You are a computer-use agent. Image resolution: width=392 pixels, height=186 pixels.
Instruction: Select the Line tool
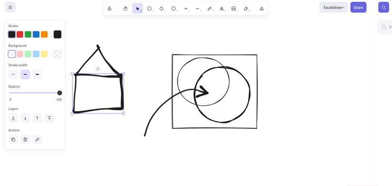198,9
